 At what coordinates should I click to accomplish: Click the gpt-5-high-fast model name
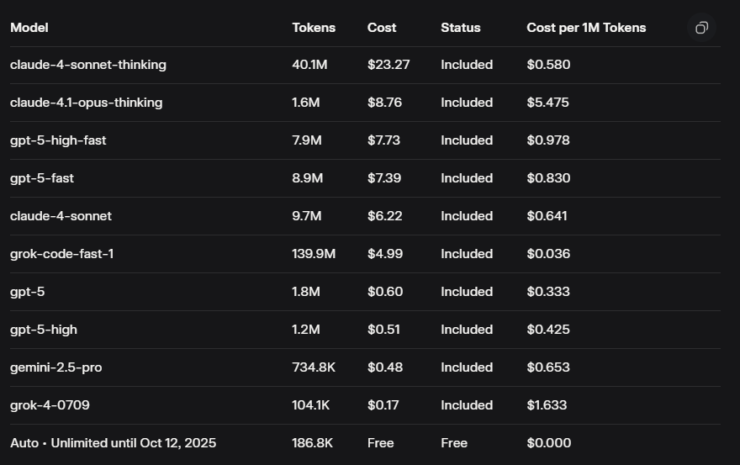pyautogui.click(x=58, y=140)
